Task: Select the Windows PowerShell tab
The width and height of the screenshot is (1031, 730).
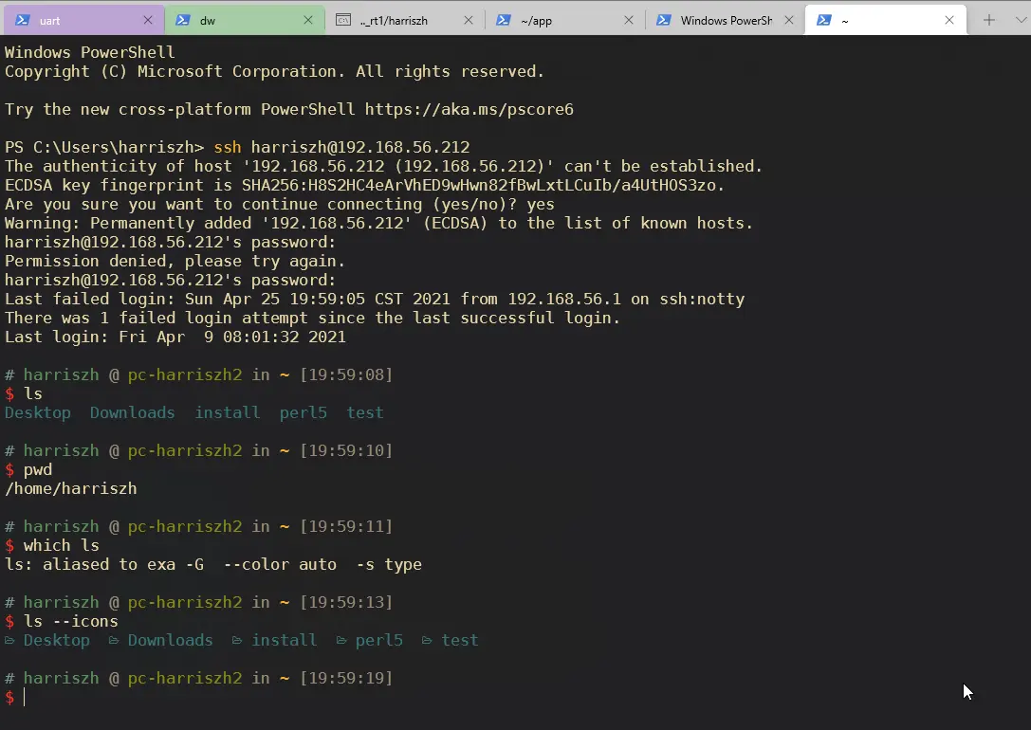Action: (726, 20)
